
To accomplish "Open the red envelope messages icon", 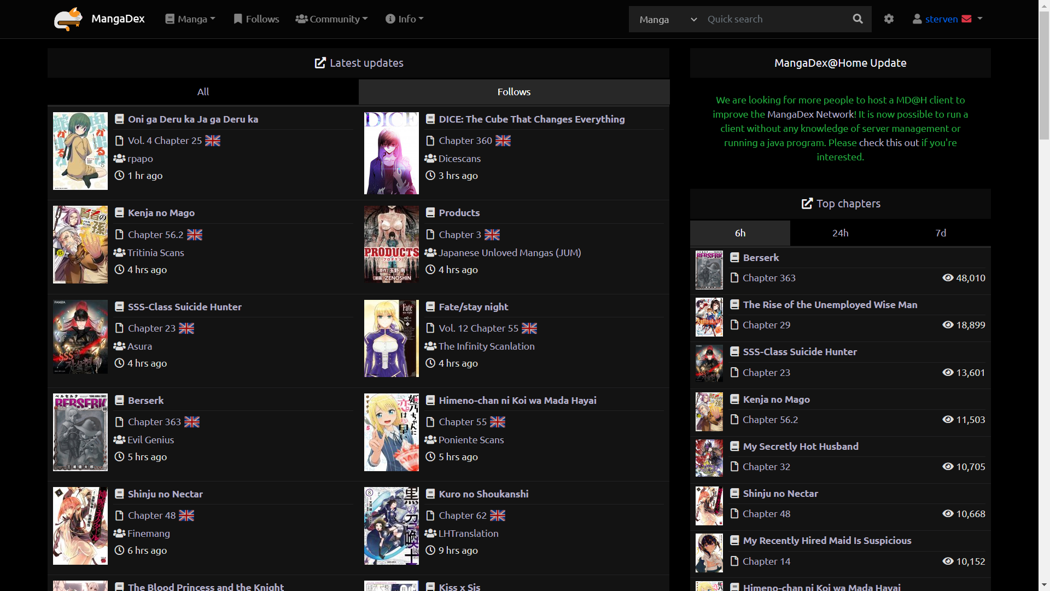I will [966, 19].
